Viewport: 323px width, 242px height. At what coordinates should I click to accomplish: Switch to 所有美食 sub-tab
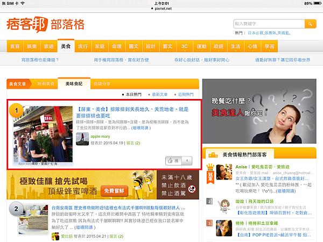[x=46, y=84]
